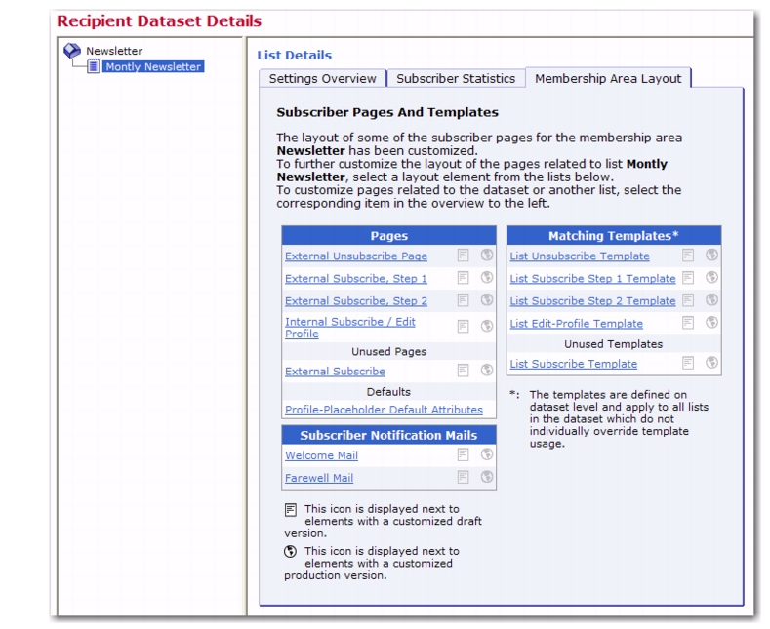The height and width of the screenshot is (629, 770).
Task: Click the draft version legend icon
Action: point(291,510)
